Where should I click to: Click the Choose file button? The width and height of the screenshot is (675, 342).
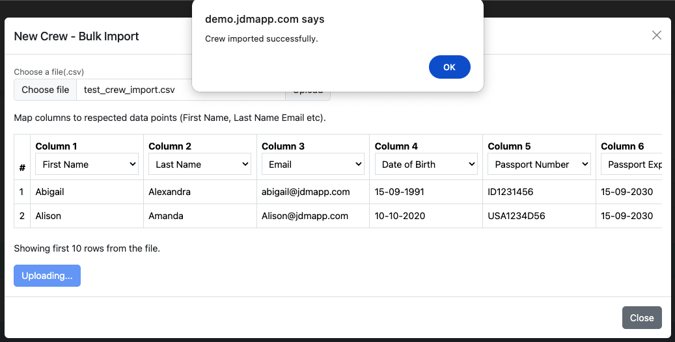(x=46, y=90)
